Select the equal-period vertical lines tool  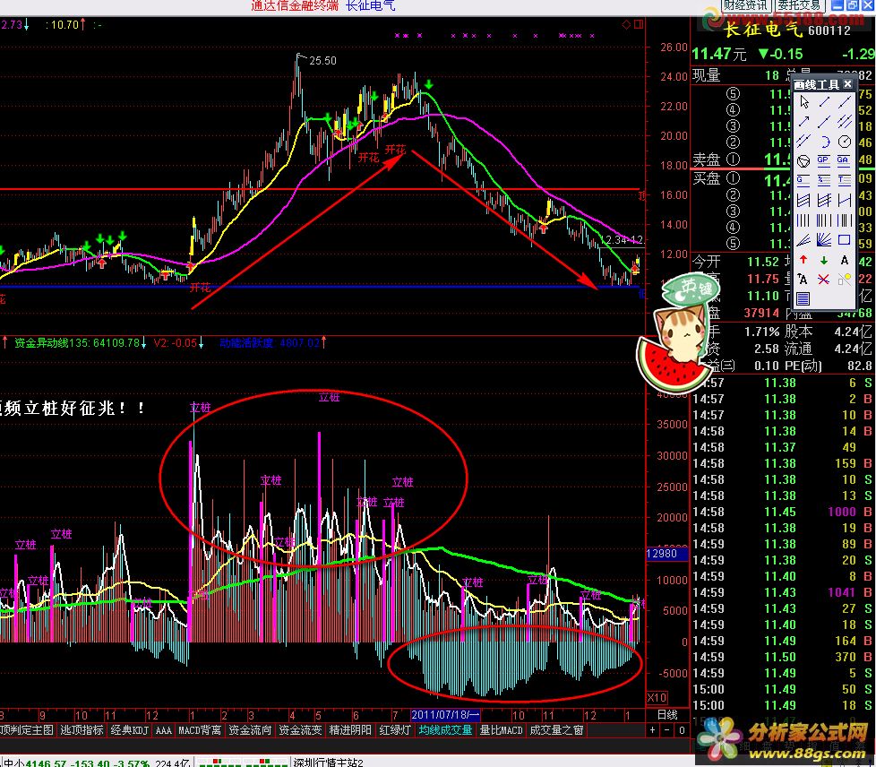[x=803, y=220]
